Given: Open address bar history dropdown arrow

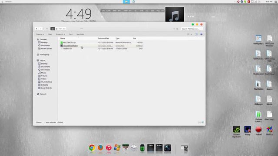Looking at the screenshot, I should tap(174, 29).
